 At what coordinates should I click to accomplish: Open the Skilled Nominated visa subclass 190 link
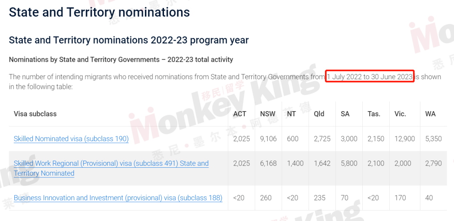coord(71,139)
